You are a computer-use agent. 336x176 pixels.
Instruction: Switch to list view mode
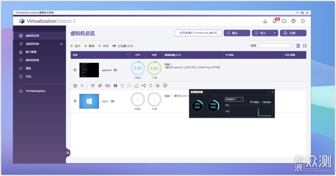(x=298, y=46)
